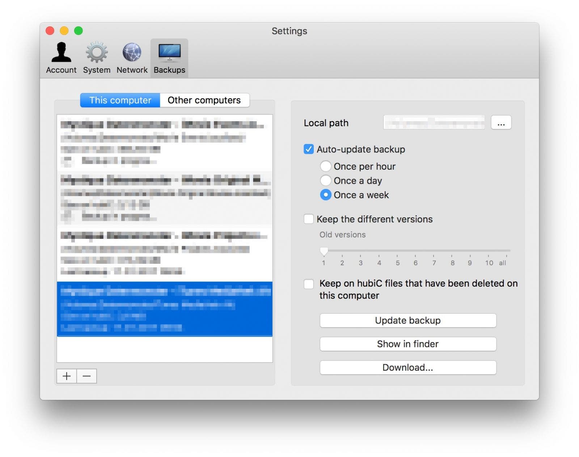Minimize the Settings window

[64, 31]
